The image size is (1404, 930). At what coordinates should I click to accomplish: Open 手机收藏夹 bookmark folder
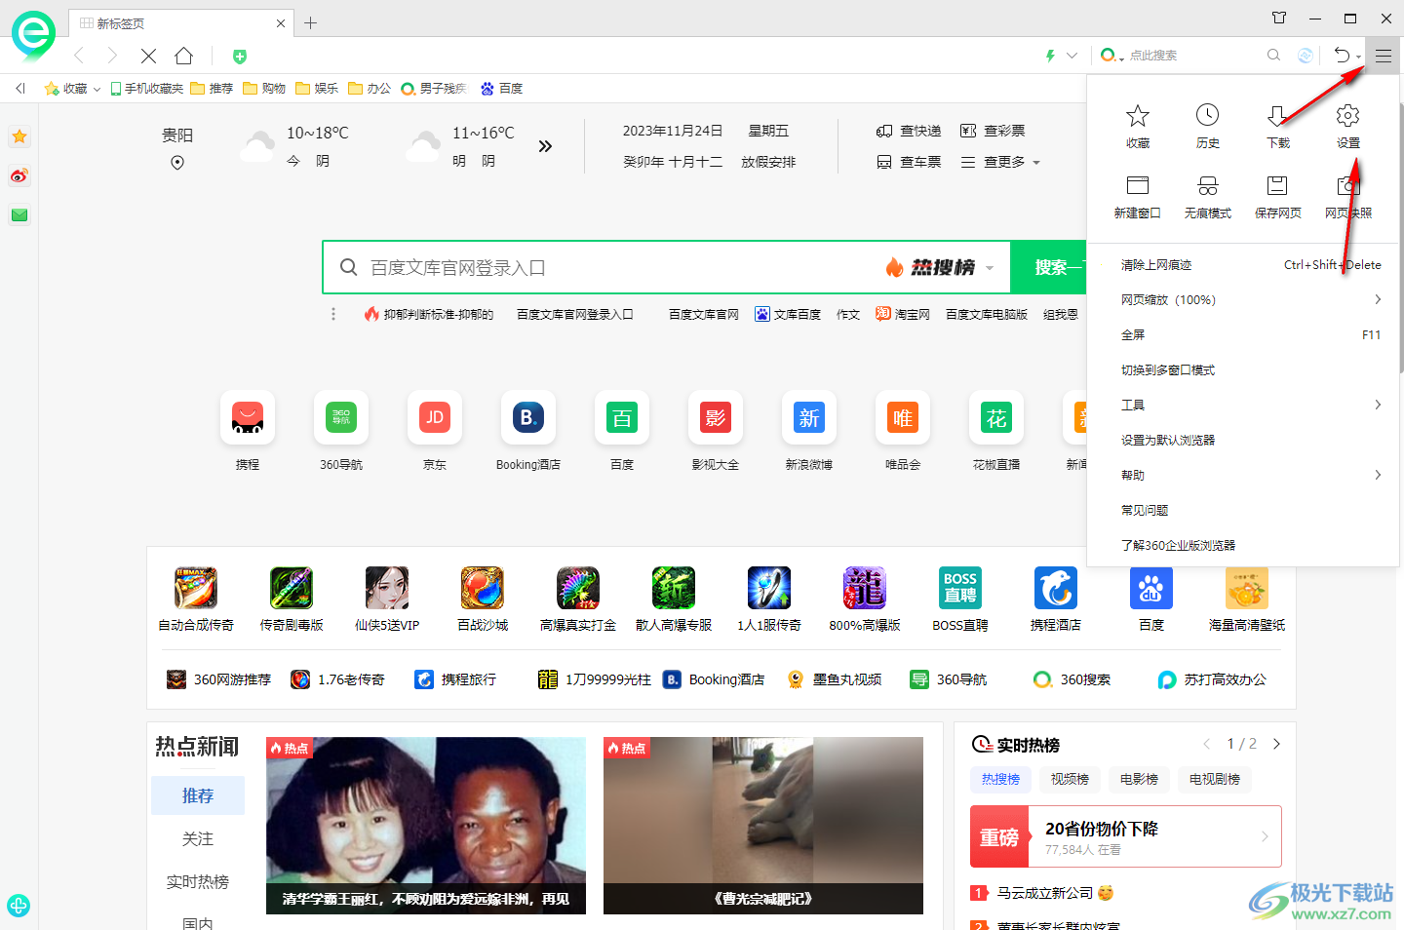[x=146, y=89]
